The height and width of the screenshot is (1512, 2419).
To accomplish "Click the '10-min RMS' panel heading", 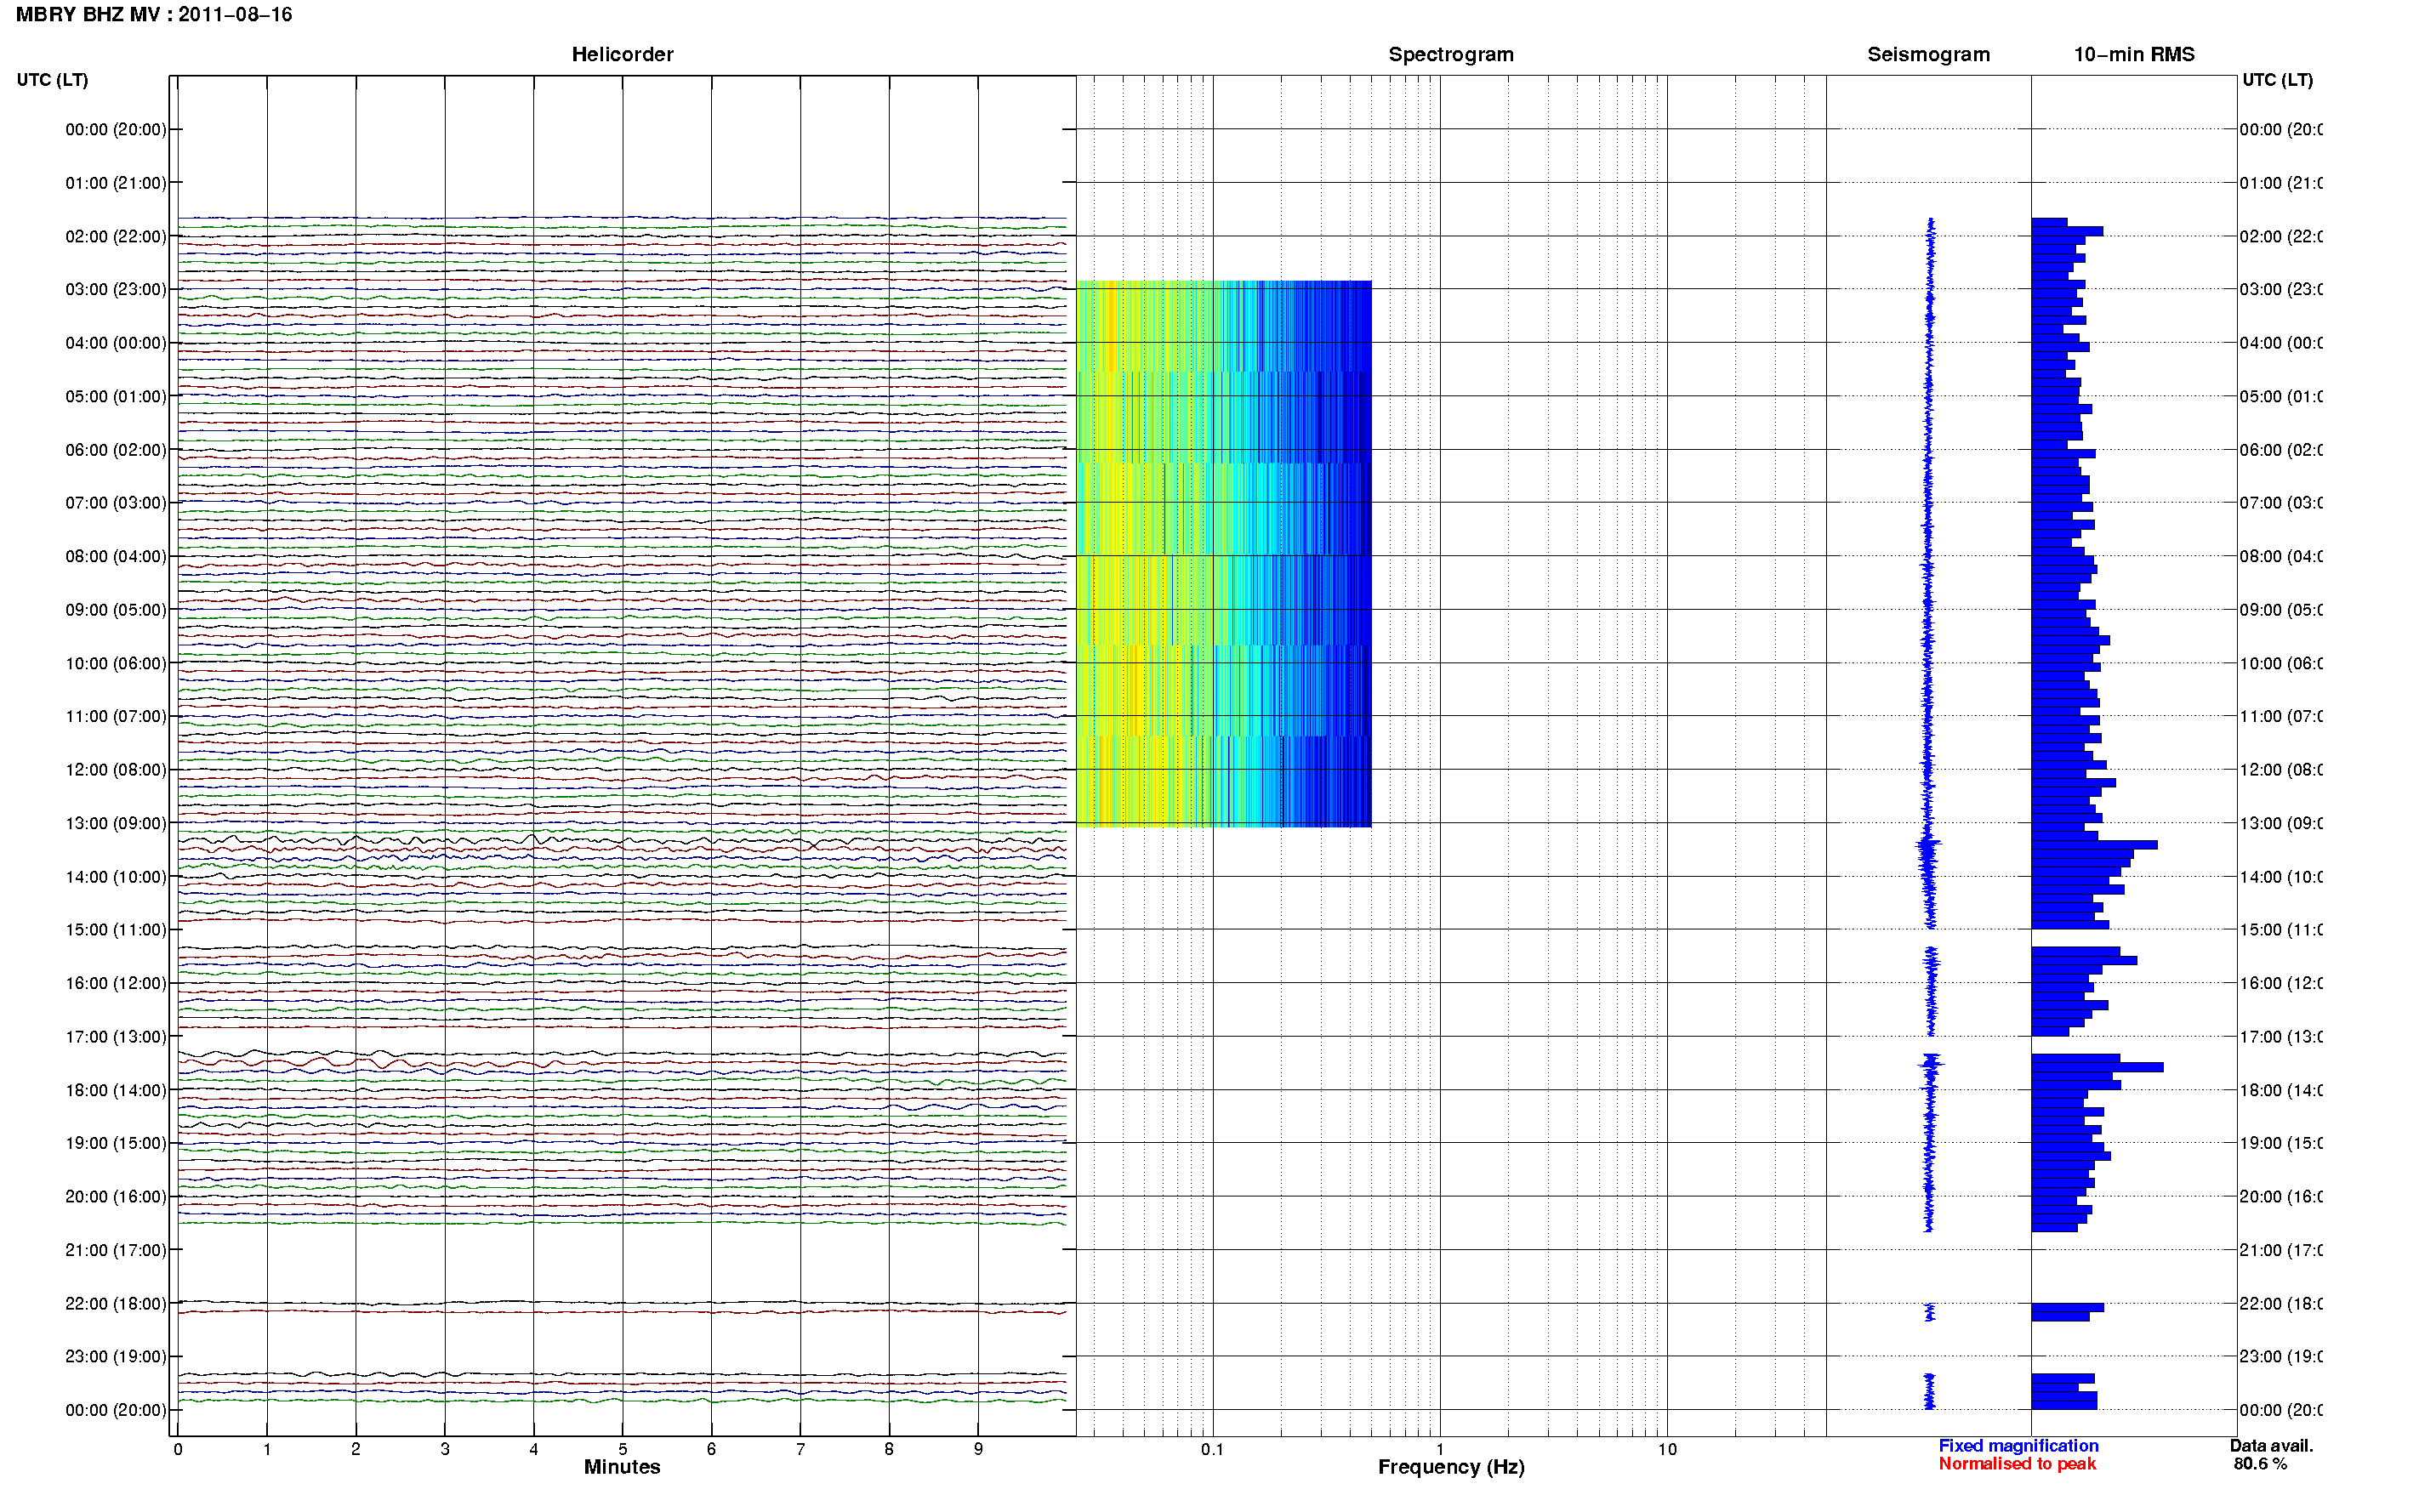I will [x=2134, y=55].
